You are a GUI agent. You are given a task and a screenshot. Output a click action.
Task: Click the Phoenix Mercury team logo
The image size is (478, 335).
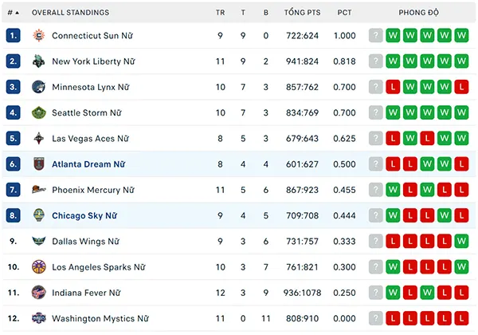39,190
